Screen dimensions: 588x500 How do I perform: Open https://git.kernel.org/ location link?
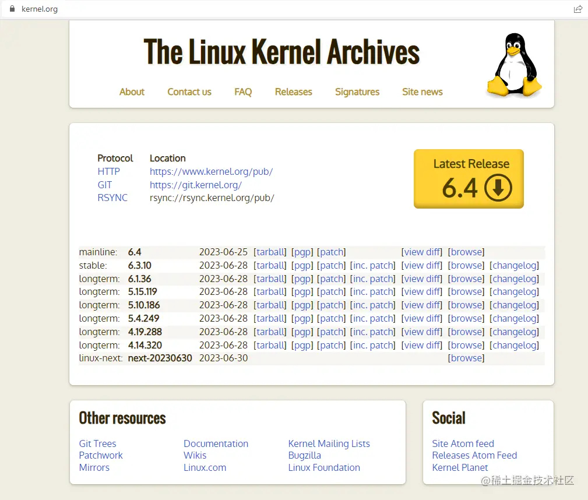(196, 185)
